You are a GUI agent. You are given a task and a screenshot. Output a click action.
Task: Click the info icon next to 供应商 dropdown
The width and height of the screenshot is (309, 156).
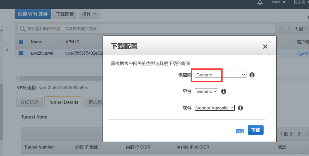(x=252, y=75)
